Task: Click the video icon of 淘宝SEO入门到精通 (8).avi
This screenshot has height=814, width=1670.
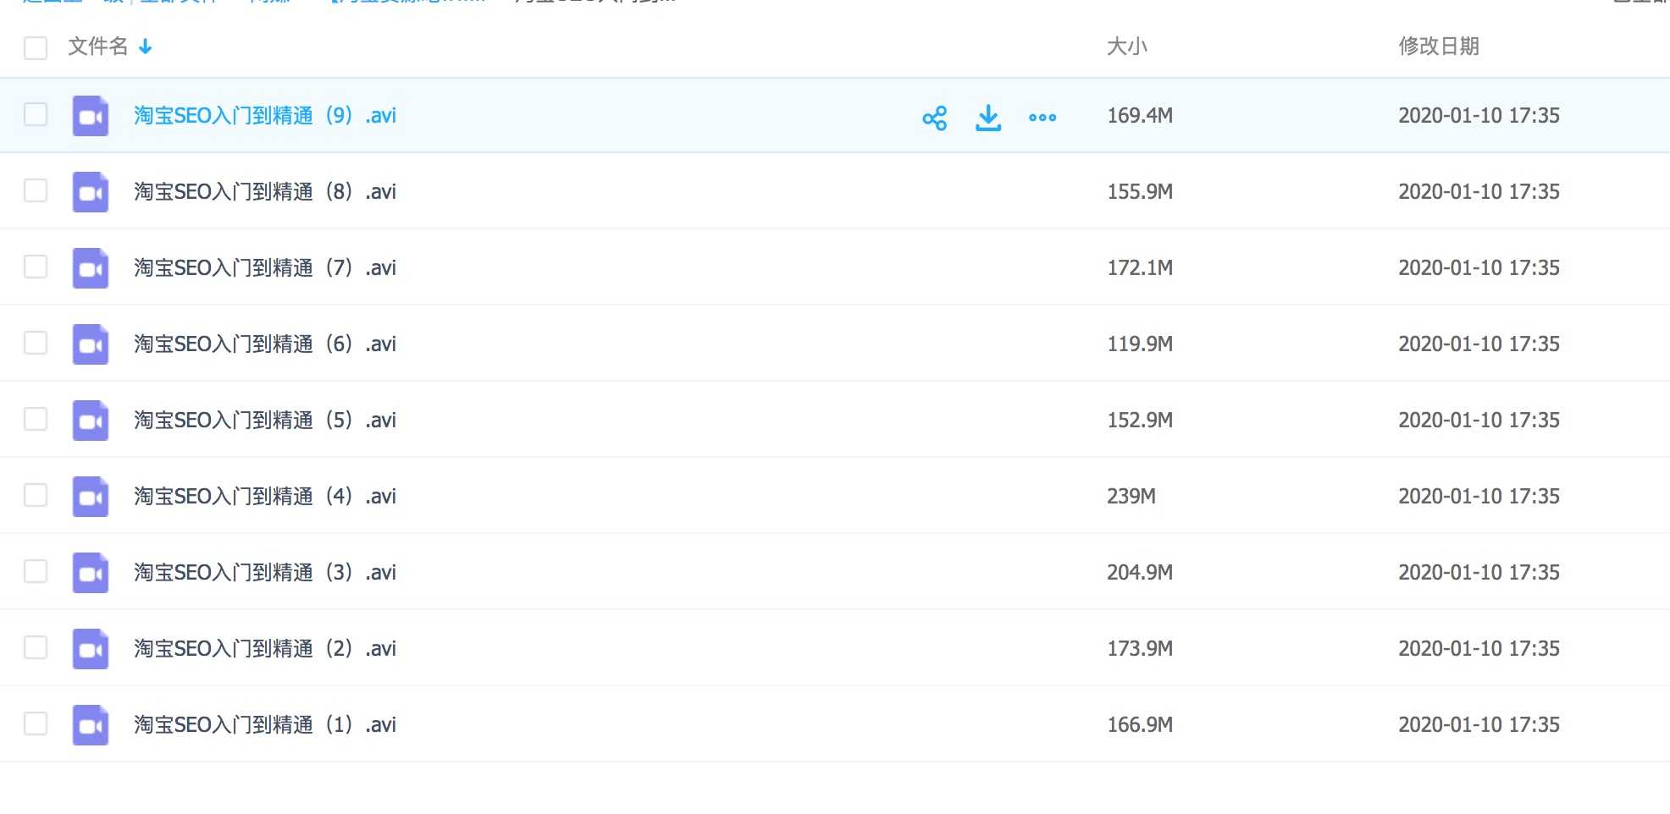Action: point(91,192)
